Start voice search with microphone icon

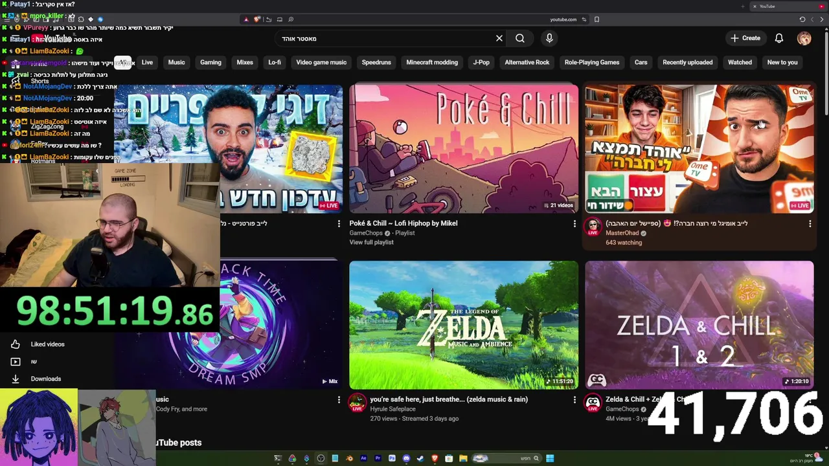(549, 38)
